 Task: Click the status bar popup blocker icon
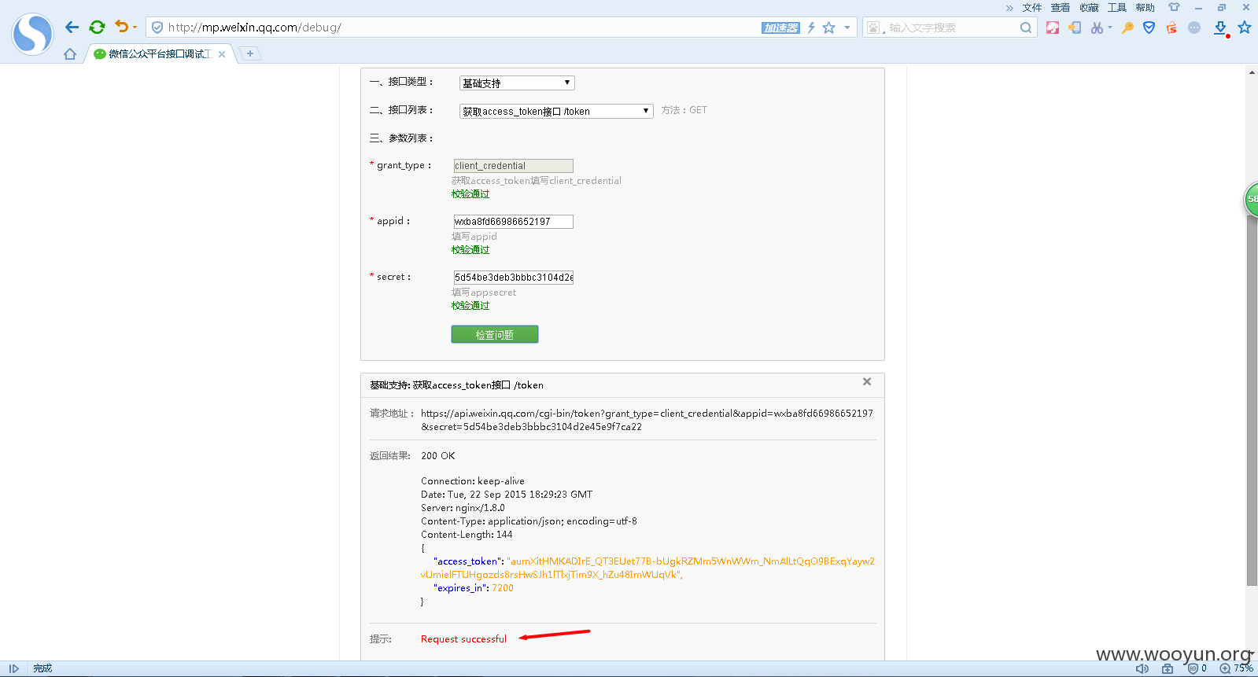[x=1168, y=668]
